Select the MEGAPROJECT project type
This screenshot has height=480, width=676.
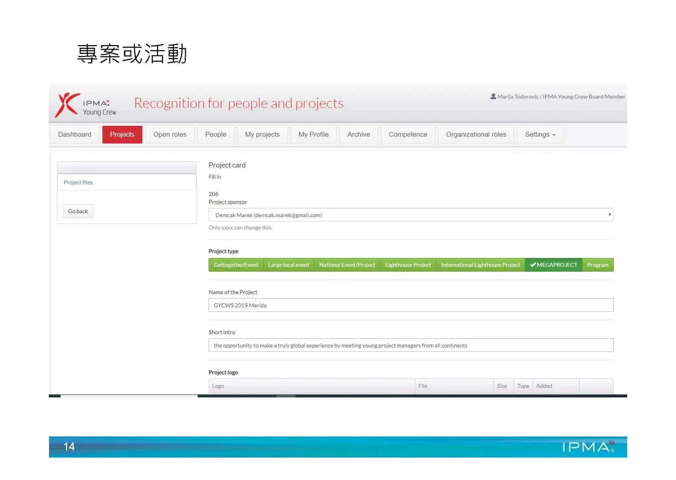[553, 265]
